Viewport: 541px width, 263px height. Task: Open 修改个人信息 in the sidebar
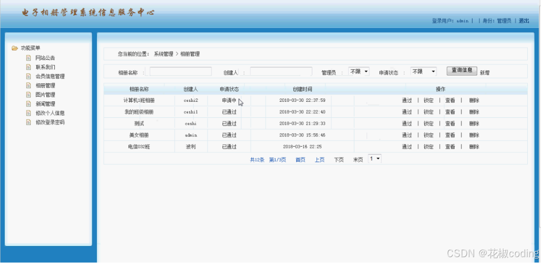50,113
